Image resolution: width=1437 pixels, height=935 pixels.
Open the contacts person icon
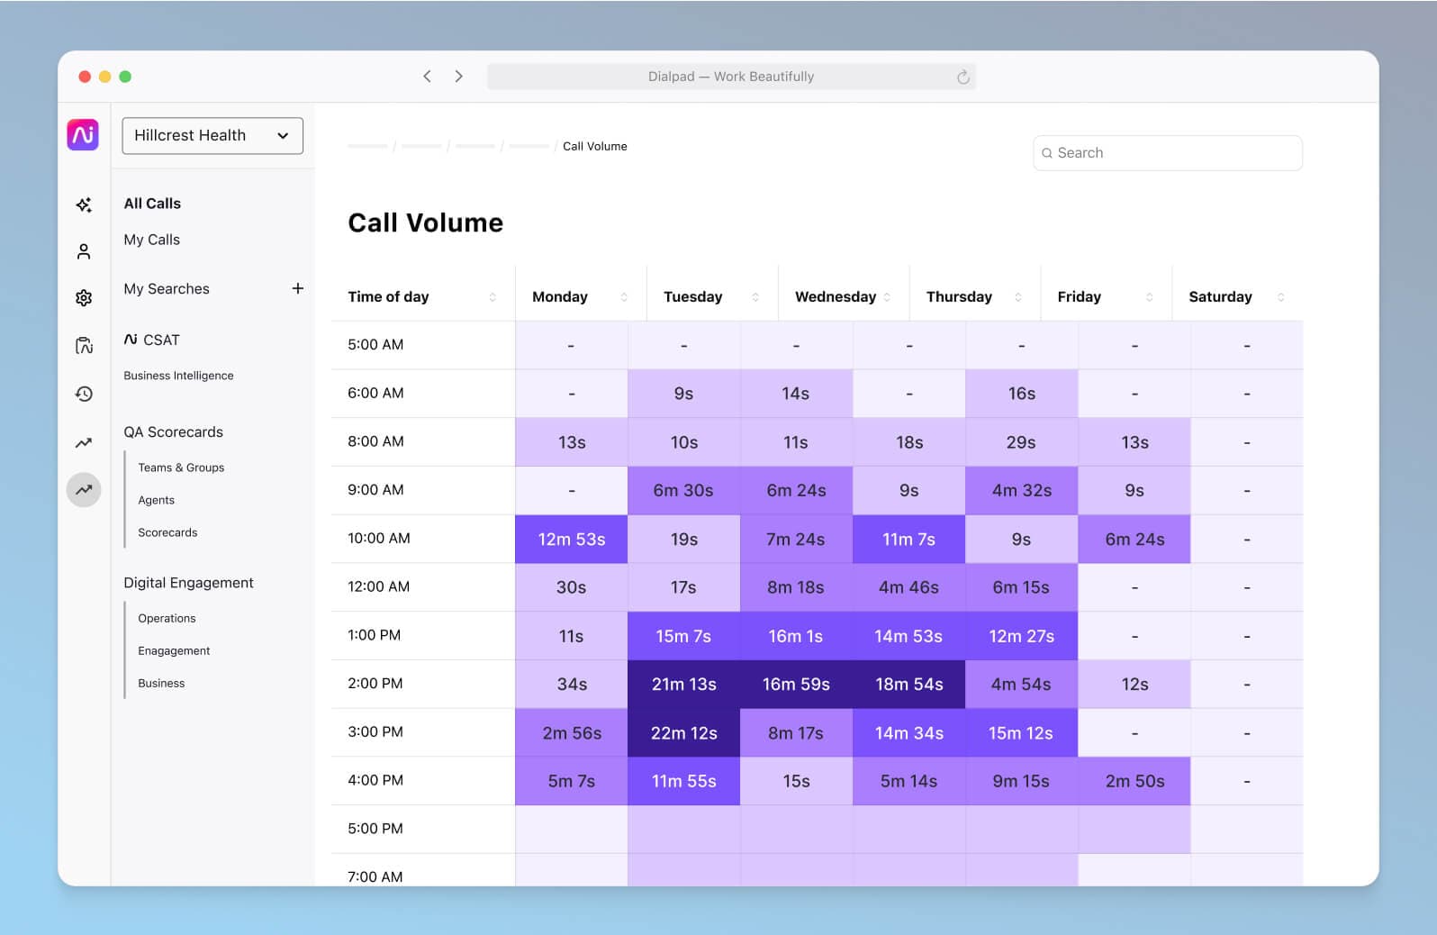(x=84, y=251)
